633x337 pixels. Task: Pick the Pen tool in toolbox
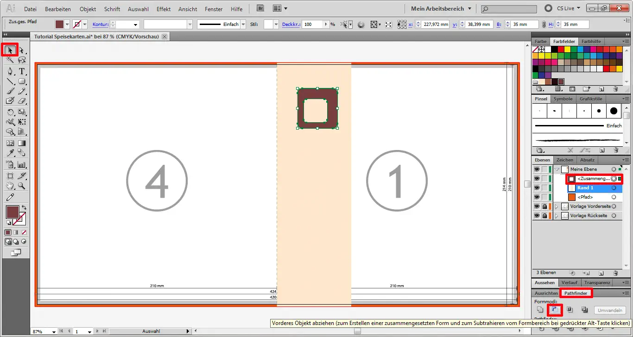(x=10, y=71)
